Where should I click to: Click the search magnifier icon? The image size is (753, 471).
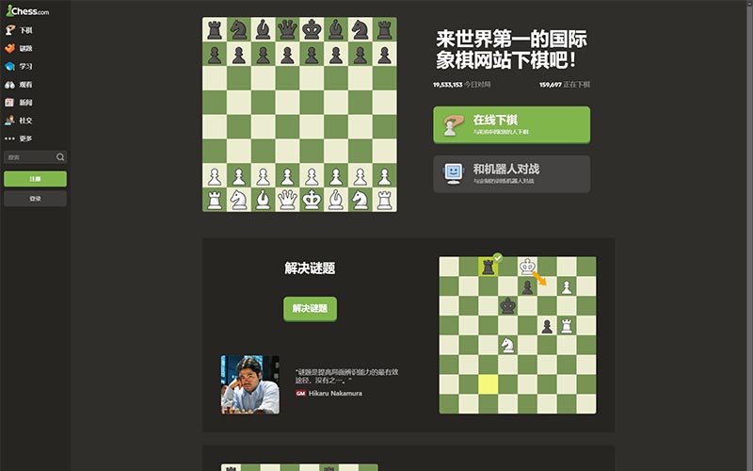[x=60, y=157]
